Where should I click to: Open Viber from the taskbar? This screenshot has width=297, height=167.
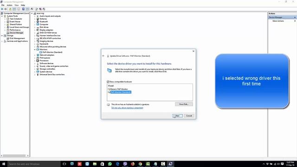[125, 164]
